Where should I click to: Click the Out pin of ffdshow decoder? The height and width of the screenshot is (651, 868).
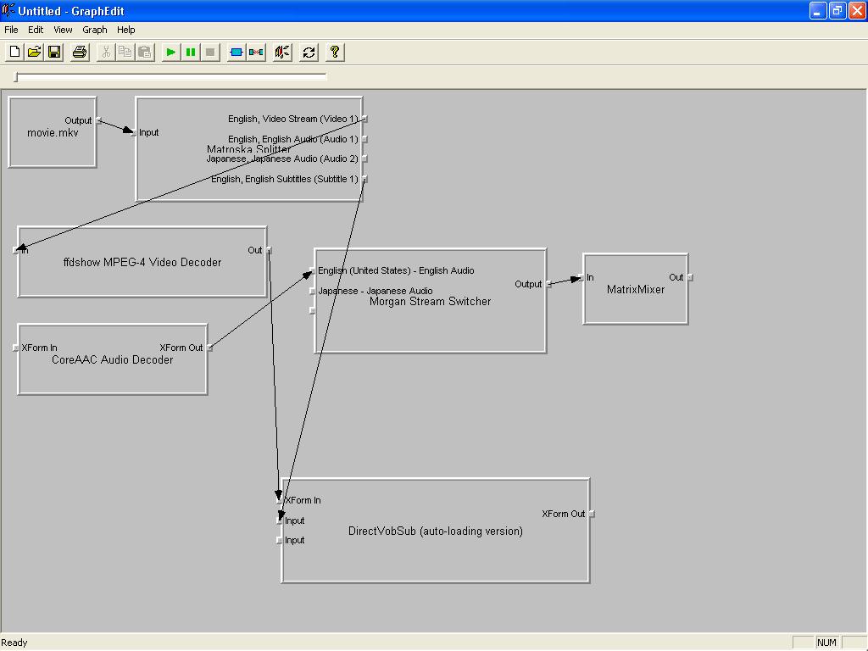pos(269,250)
